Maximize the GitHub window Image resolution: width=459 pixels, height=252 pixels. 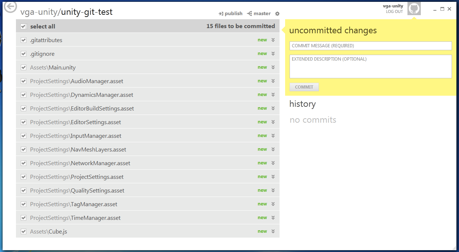[442, 9]
